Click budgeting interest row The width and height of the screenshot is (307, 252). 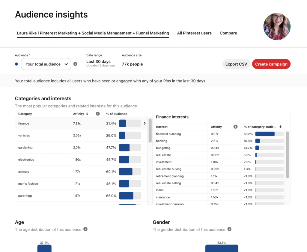click(219, 148)
